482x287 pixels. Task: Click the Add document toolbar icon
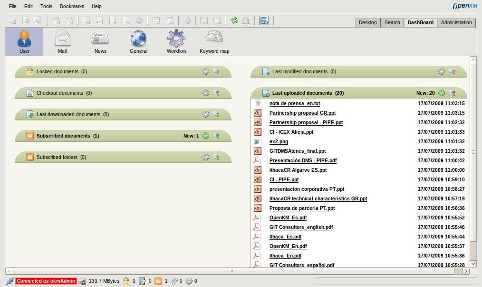click(87, 20)
